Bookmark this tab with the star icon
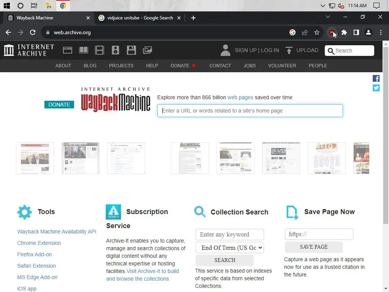The height and width of the screenshot is (292, 389). (317, 32)
